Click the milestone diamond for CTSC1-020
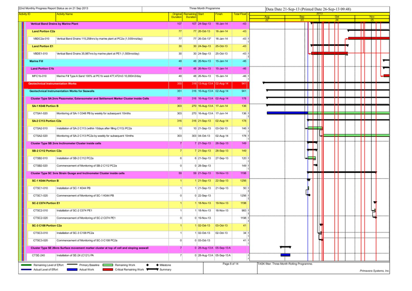This screenshot has width=412, height=291. click(309, 195)
